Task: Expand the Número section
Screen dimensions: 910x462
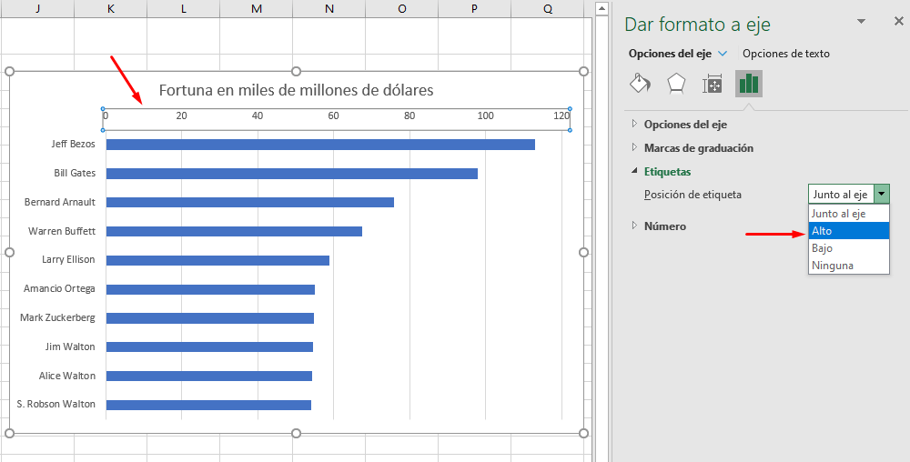Action: 634,226
